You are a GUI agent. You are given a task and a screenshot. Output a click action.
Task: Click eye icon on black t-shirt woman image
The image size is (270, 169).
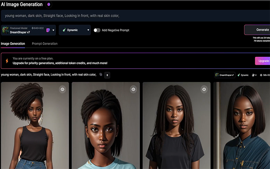click(x=204, y=89)
